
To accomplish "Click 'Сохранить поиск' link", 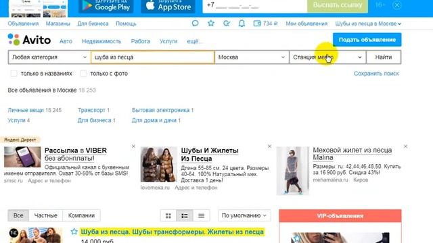I will pyautogui.click(x=376, y=74).
